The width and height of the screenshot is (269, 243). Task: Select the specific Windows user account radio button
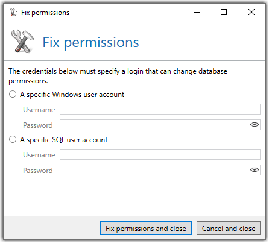[x=13, y=94]
